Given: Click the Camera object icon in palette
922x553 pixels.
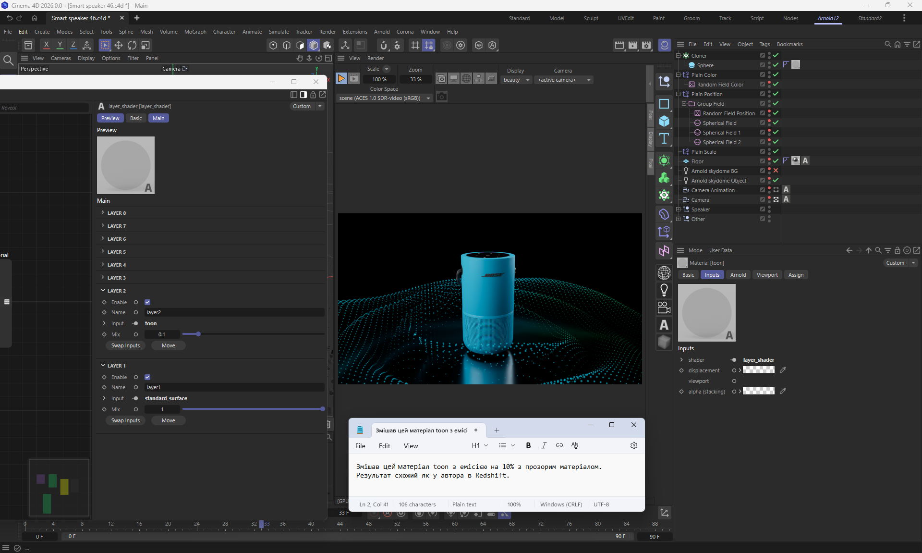Looking at the screenshot, I should (x=664, y=307).
